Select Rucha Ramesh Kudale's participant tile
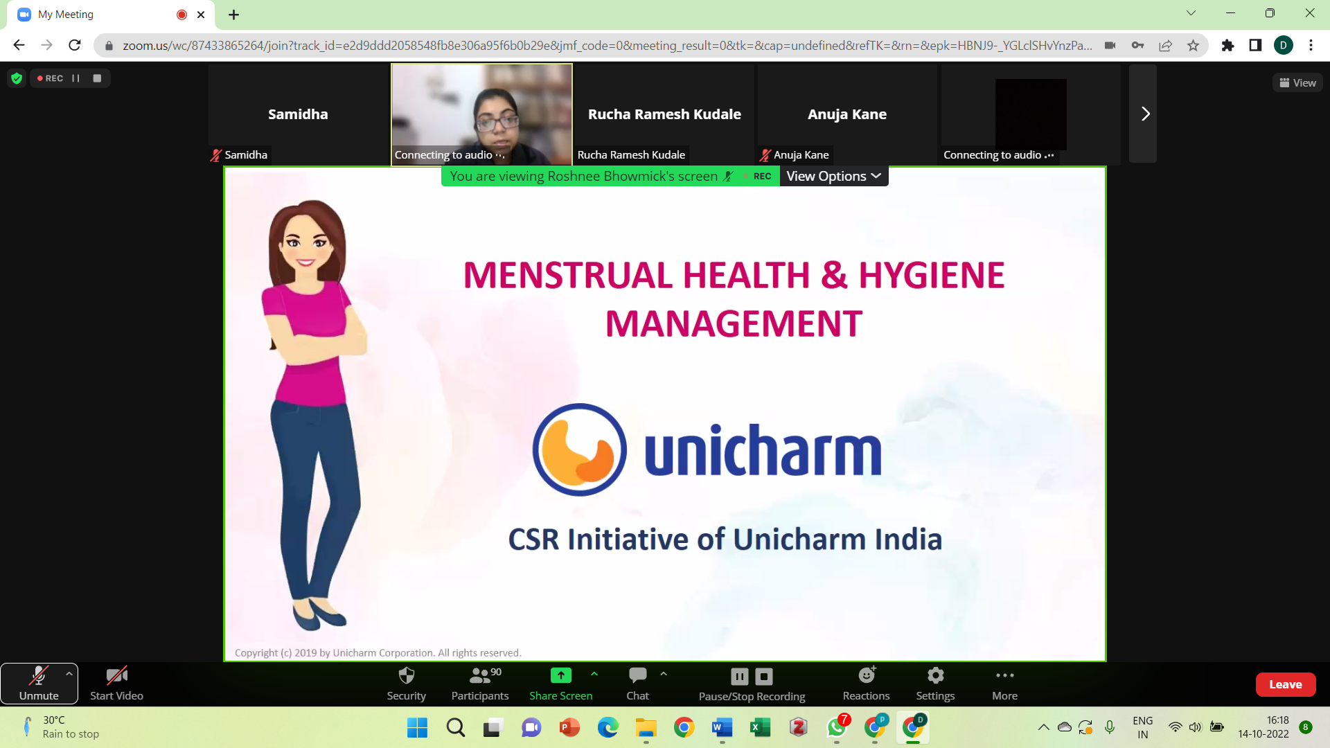This screenshot has width=1330, height=748. click(664, 114)
